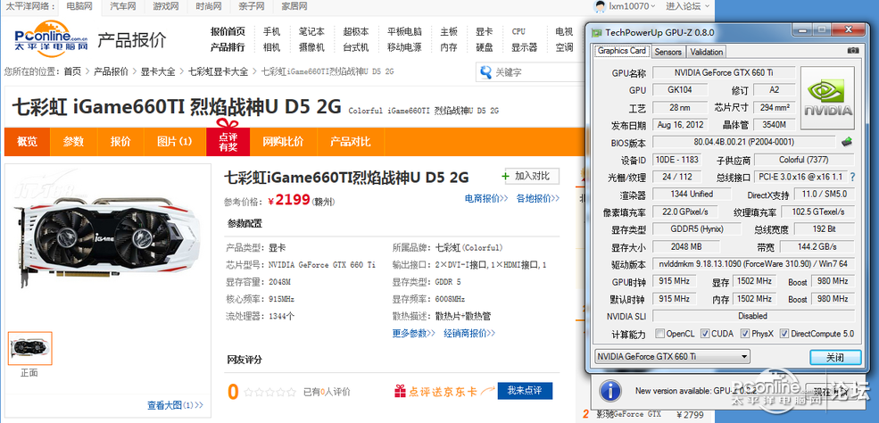Open the 显卡 category link
Screen dimensions: 879x423
(x=485, y=31)
